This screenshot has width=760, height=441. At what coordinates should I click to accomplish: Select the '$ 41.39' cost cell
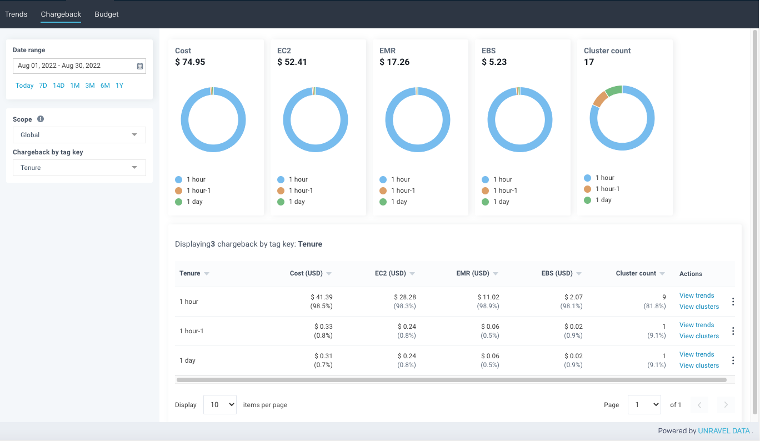(x=322, y=297)
